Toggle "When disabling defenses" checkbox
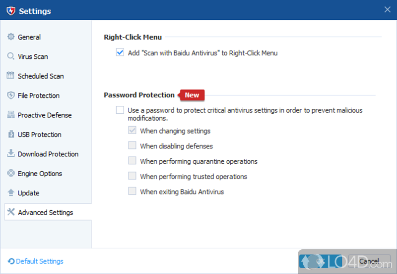 pos(132,146)
